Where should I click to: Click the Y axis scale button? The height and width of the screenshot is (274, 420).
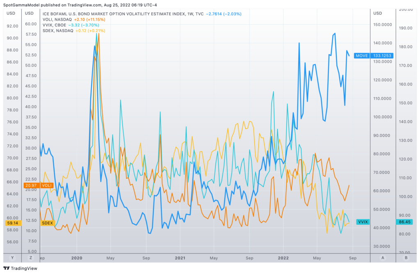(x=12, y=258)
